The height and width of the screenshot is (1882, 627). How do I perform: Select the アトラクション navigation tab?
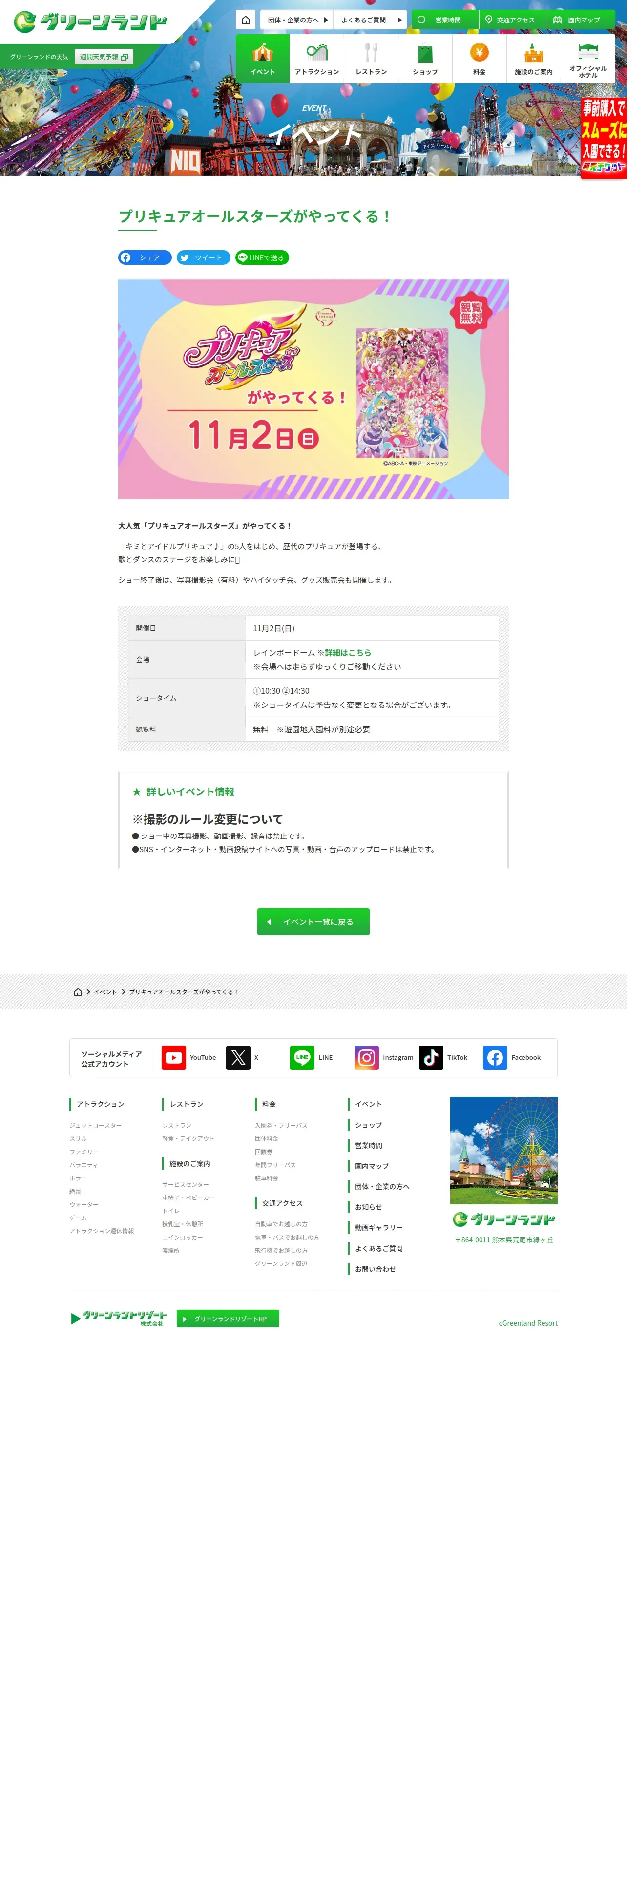pos(317,59)
